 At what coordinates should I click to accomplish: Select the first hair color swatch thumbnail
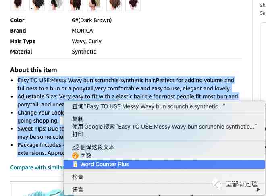(x=18, y=5)
